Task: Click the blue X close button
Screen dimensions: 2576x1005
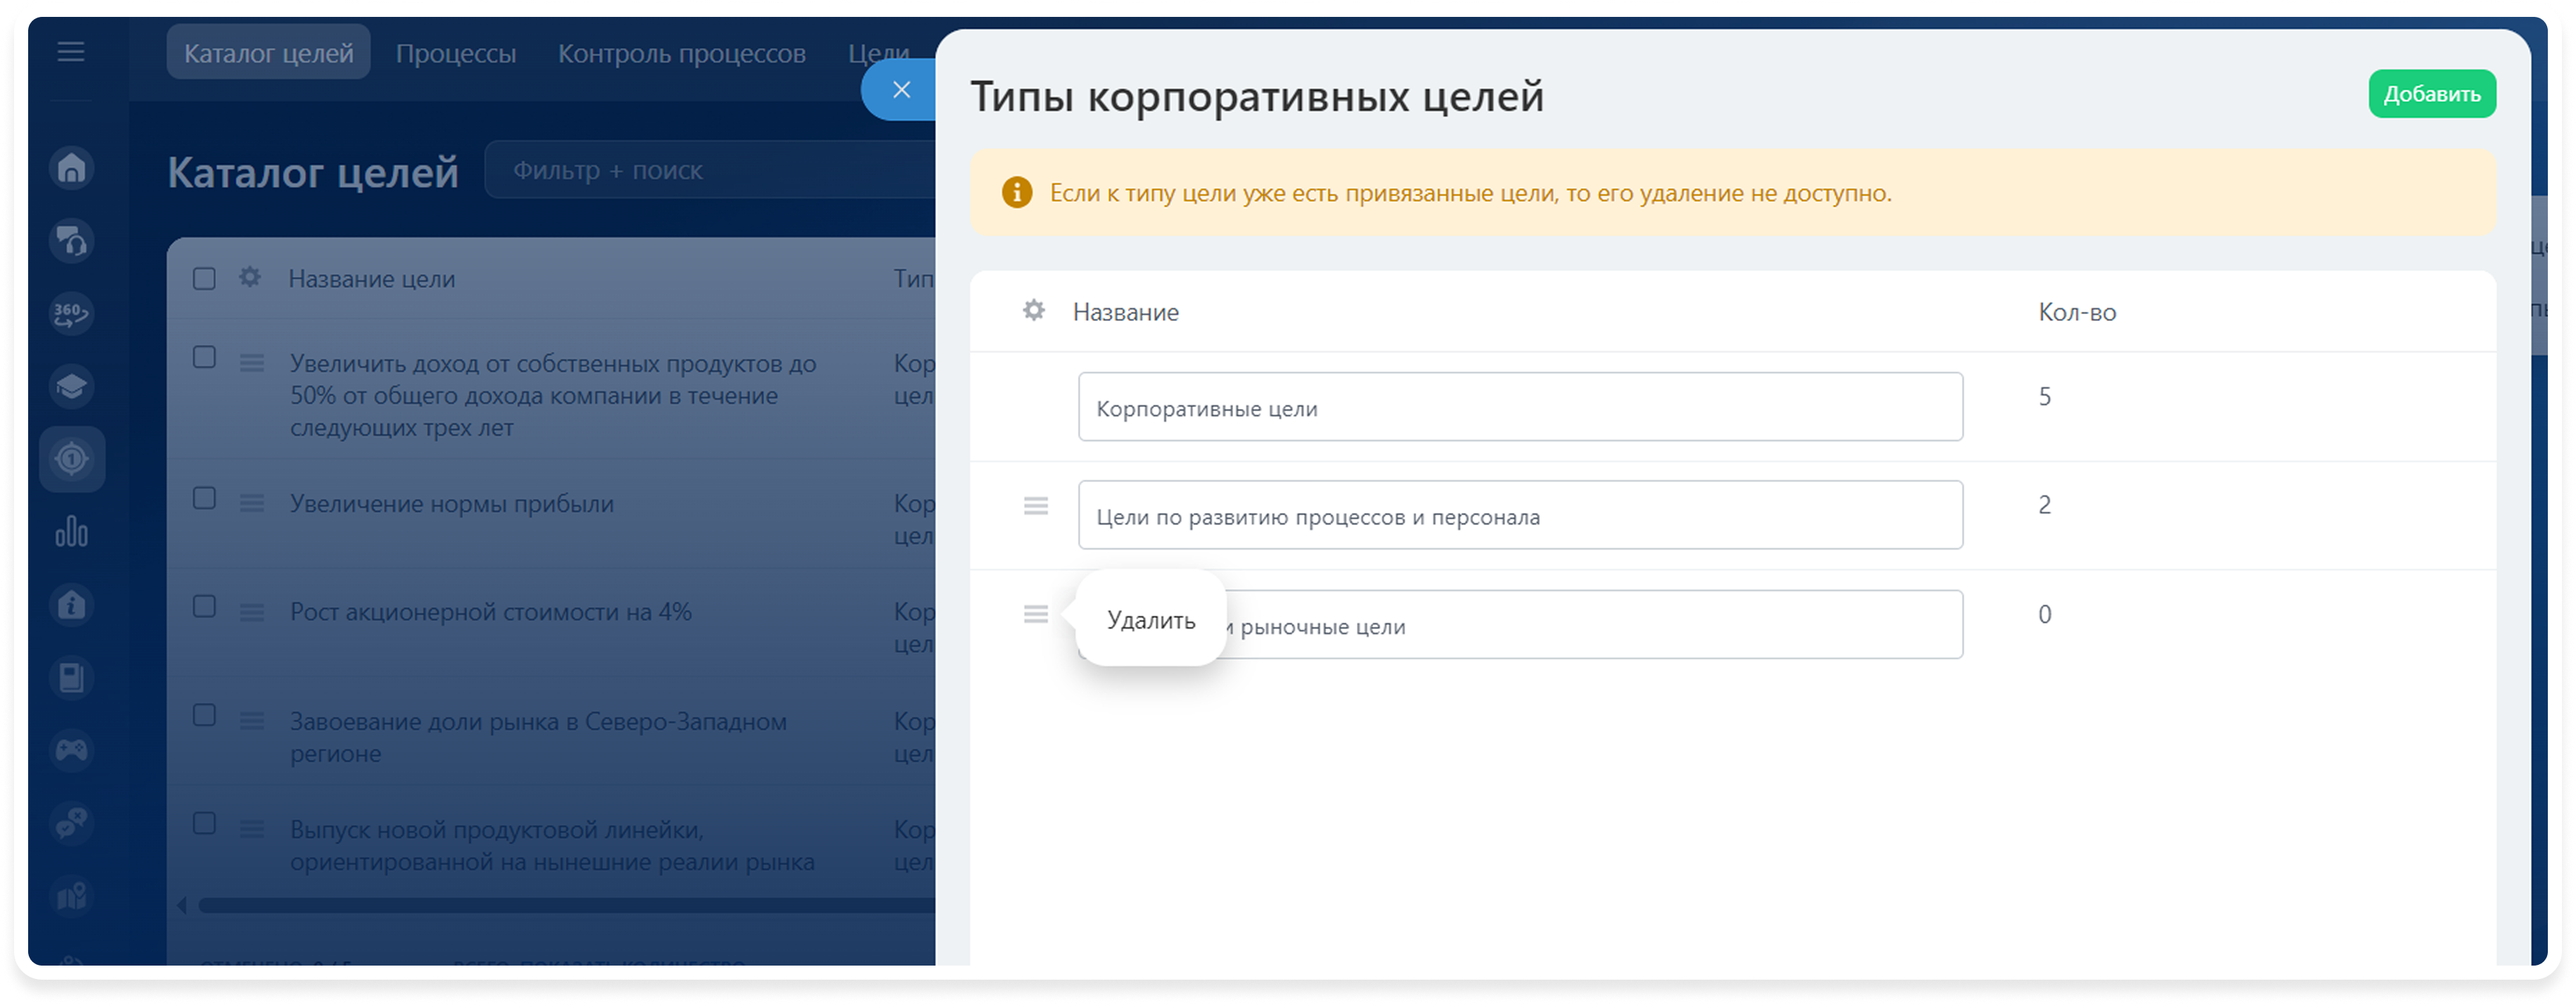Action: click(x=901, y=89)
